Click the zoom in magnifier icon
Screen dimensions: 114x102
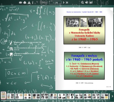coord(82,3)
